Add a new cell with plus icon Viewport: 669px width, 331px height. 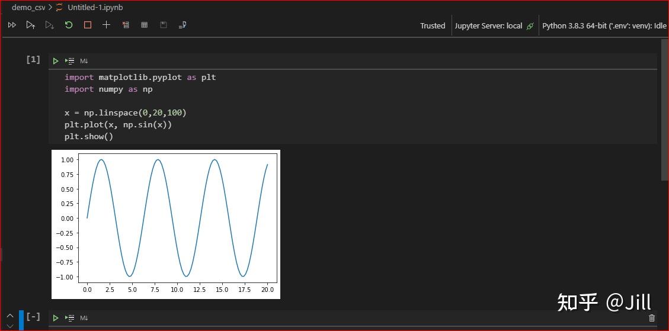pos(106,25)
